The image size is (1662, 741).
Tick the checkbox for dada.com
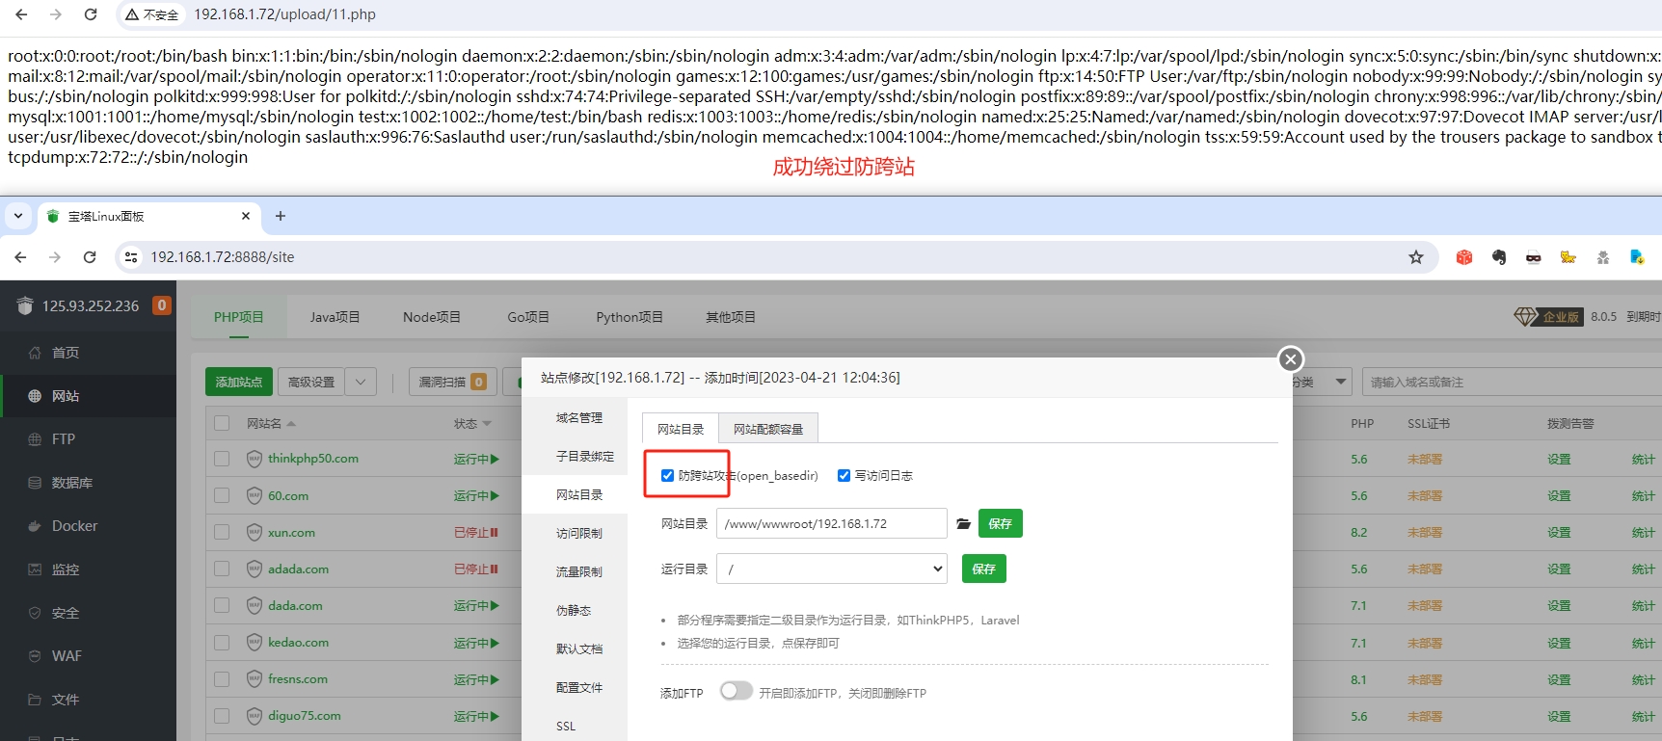click(222, 605)
